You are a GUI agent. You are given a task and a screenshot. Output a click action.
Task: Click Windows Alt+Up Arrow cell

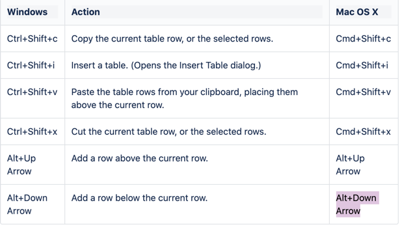pos(33,165)
